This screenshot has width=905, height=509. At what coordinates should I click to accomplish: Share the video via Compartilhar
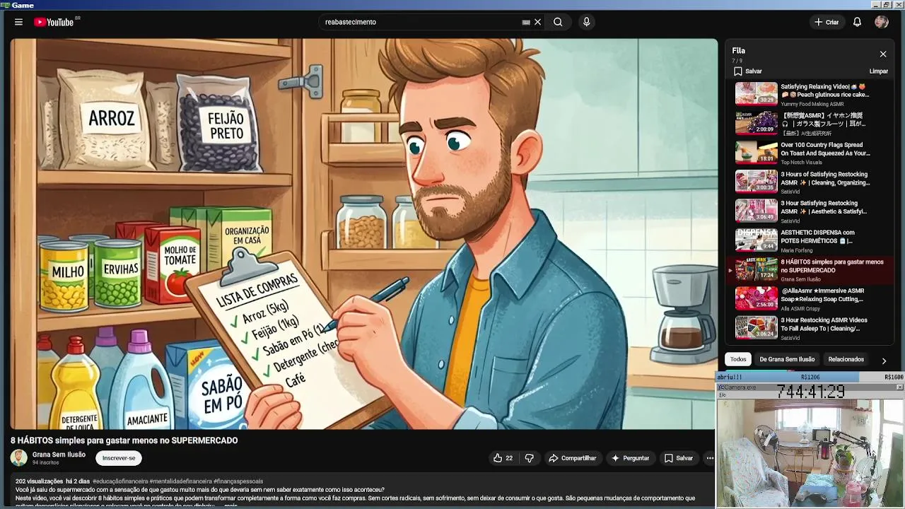(573, 458)
